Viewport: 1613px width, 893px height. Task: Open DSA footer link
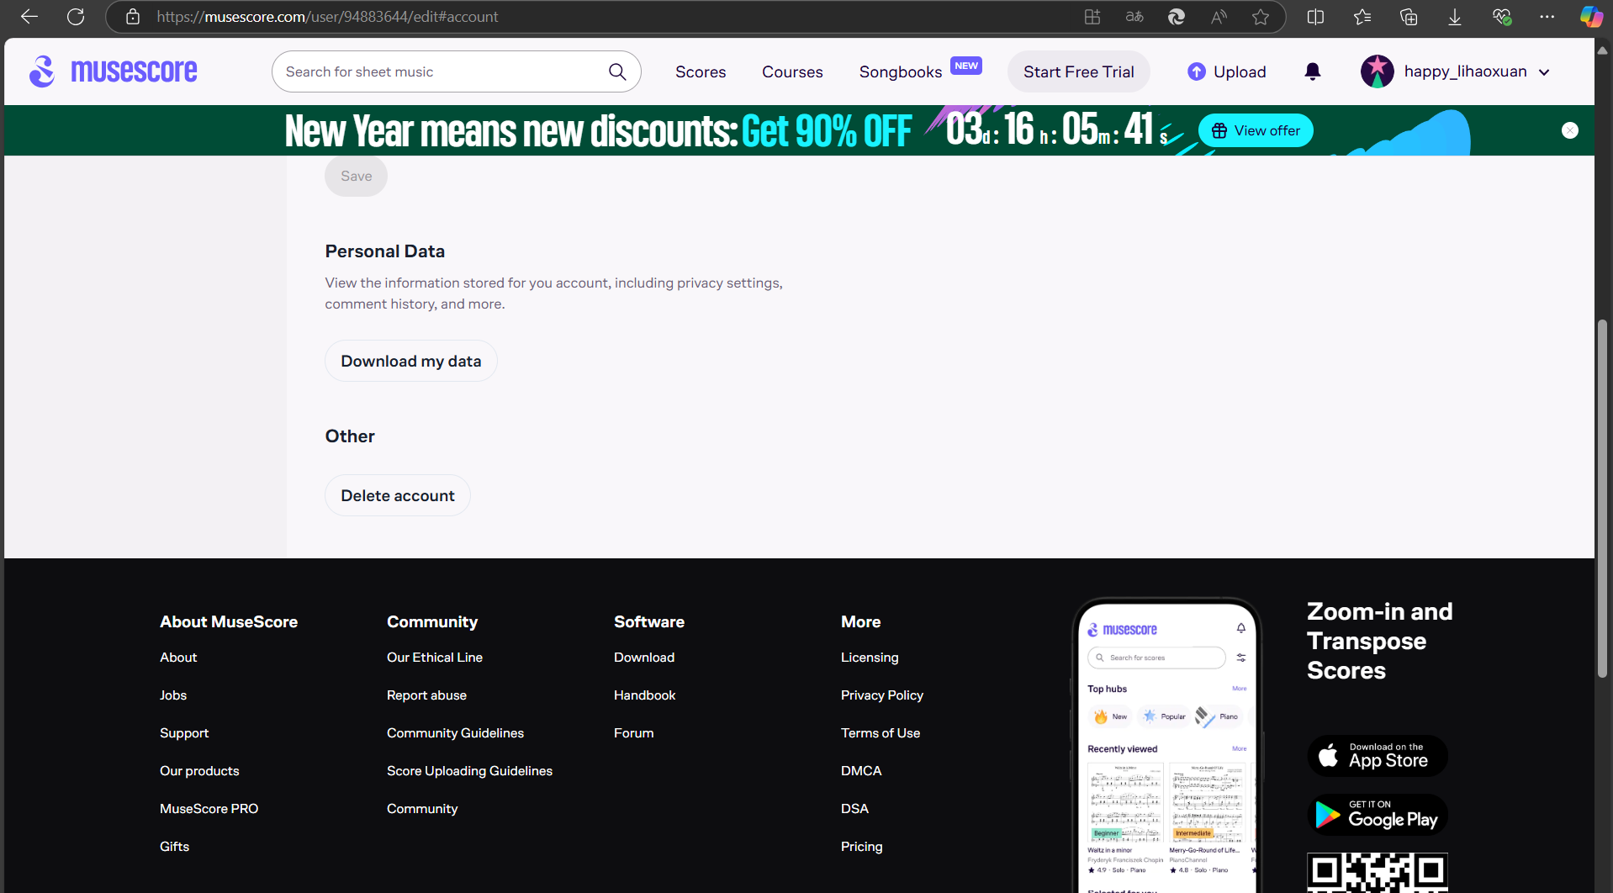[x=854, y=809]
